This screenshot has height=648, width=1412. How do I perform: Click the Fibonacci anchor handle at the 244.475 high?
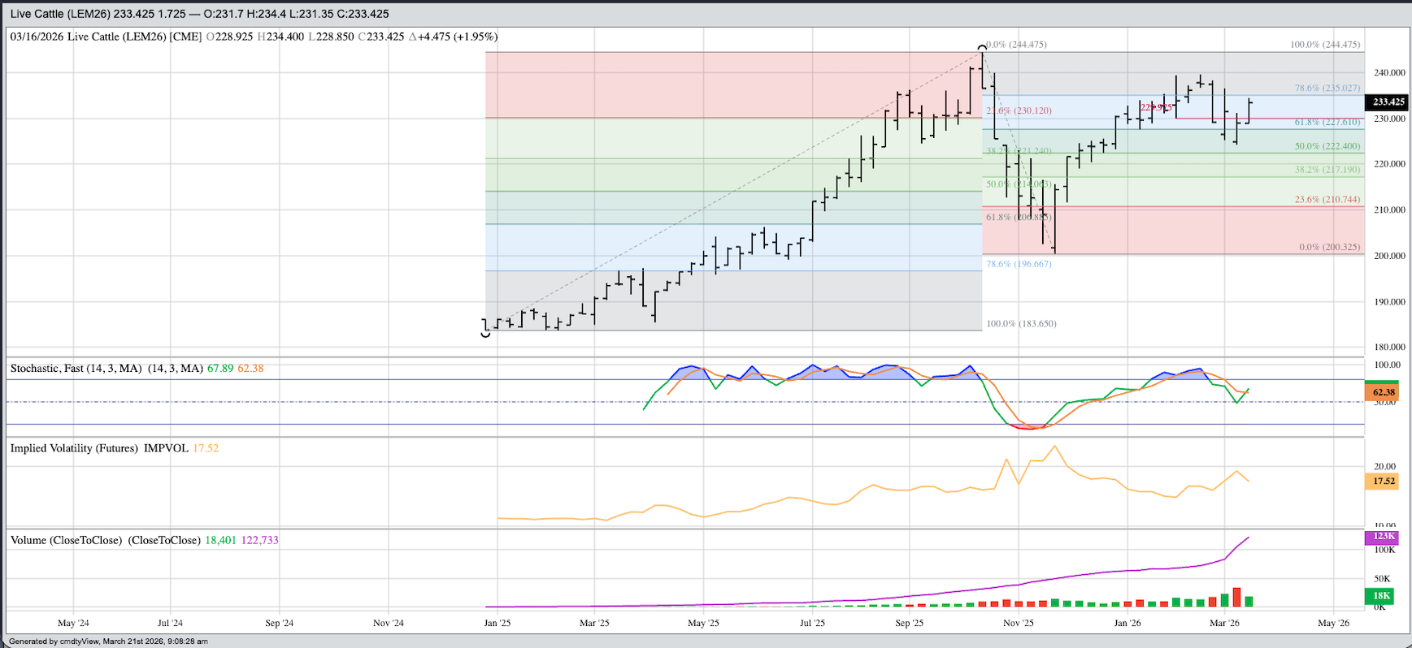click(982, 49)
